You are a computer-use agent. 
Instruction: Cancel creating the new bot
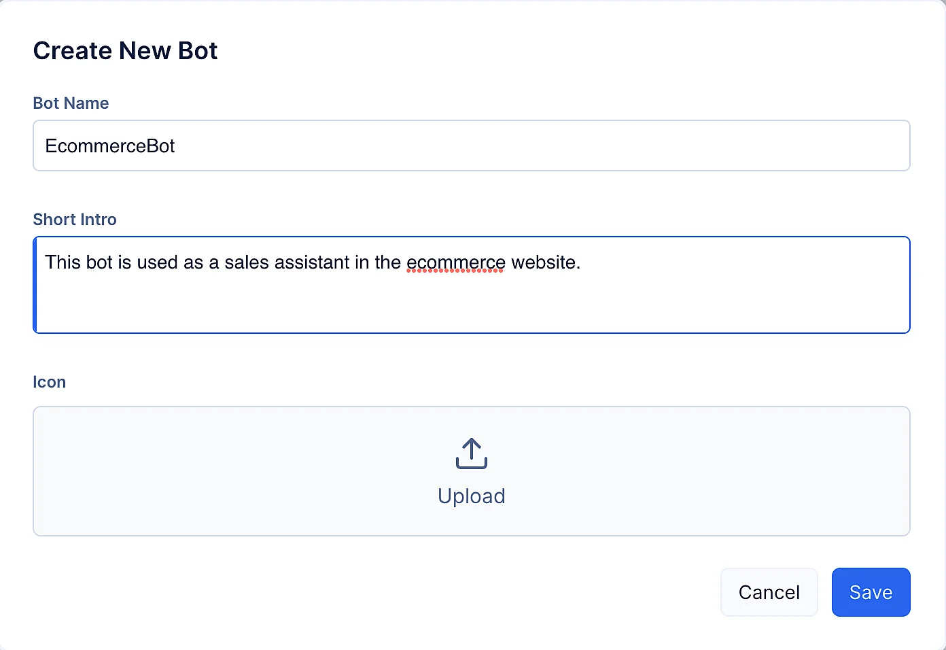(x=769, y=592)
